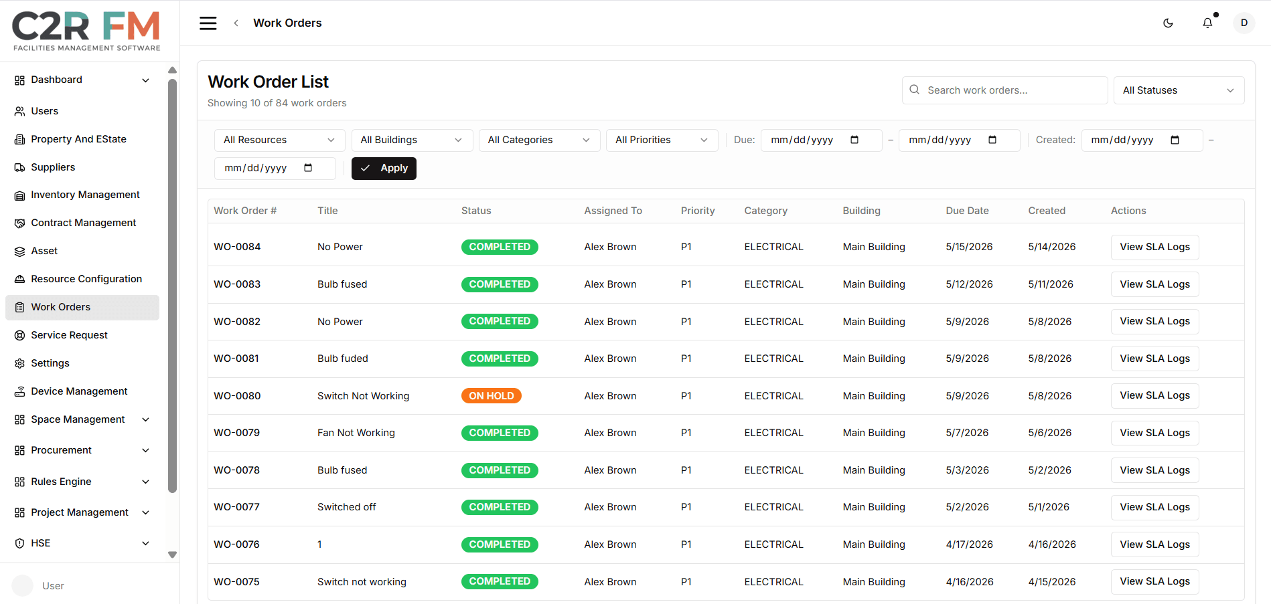Click the Service Request icon

tap(19, 335)
